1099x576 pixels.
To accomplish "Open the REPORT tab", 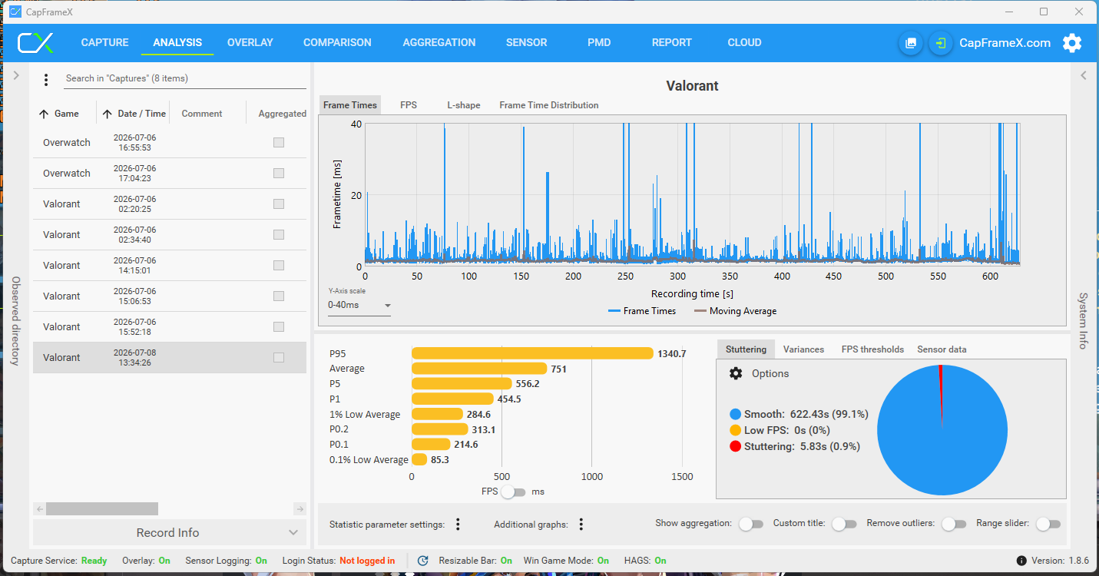I will (x=672, y=43).
